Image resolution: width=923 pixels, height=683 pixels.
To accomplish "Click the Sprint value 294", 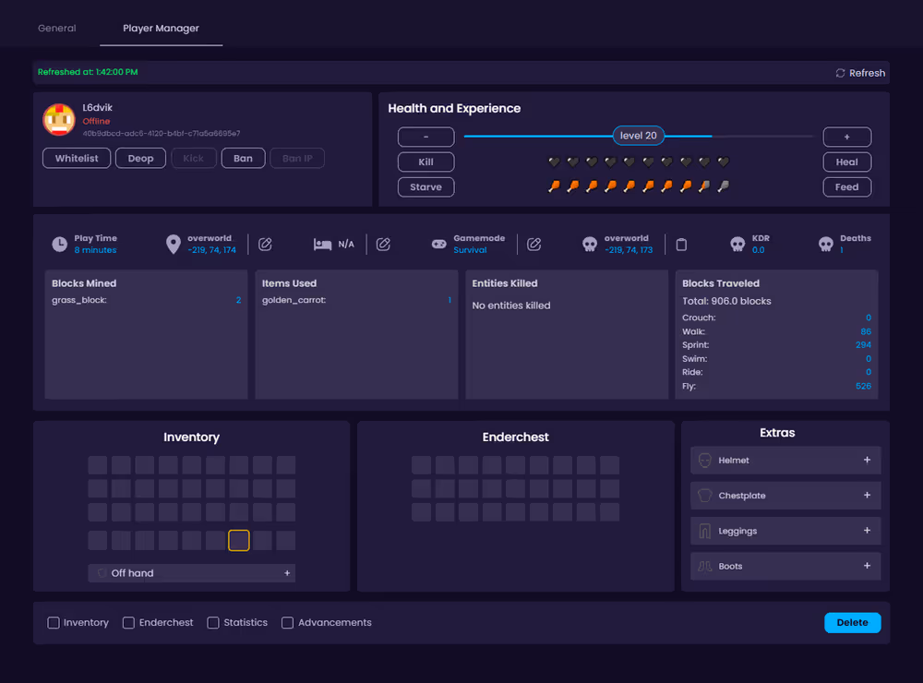I will point(863,345).
